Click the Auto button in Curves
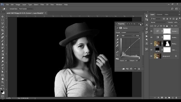181x102 pixels. click(137, 36)
